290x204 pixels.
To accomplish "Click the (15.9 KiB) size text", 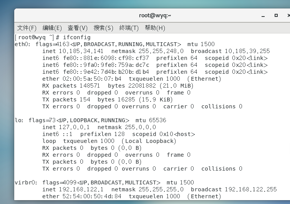I will [x=156, y=100].
